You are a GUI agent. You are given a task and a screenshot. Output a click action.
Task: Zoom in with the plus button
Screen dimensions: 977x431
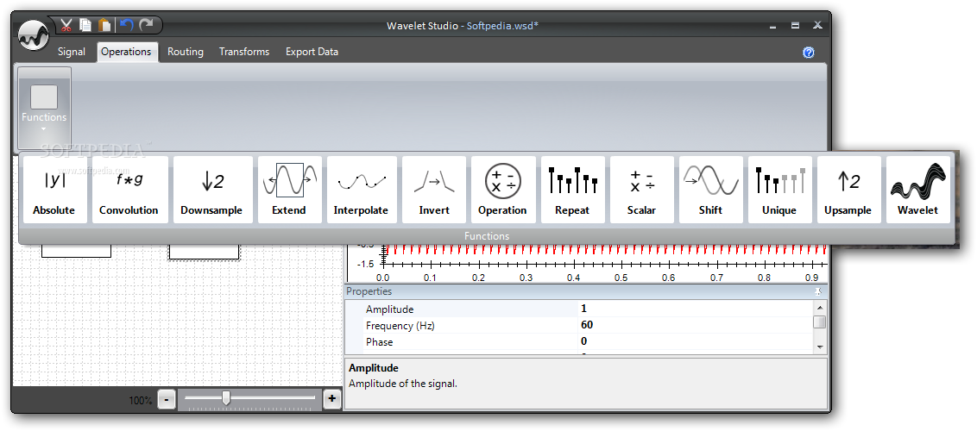click(x=332, y=399)
